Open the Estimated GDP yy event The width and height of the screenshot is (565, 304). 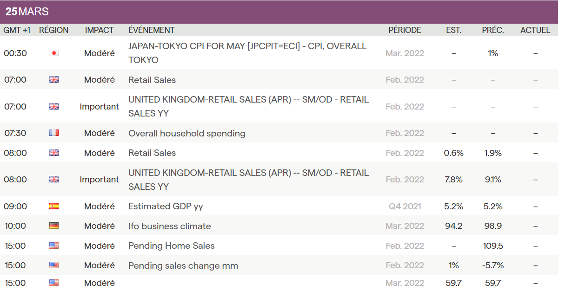coord(166,206)
